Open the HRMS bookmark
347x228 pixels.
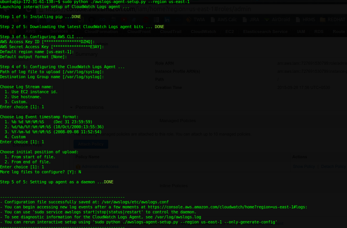tap(306, 20)
